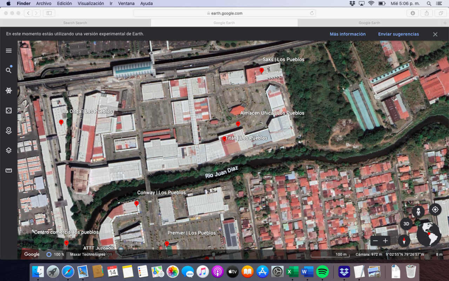Switch to the second Google Earth tab
This screenshot has width=449, height=281.
(x=369, y=22)
